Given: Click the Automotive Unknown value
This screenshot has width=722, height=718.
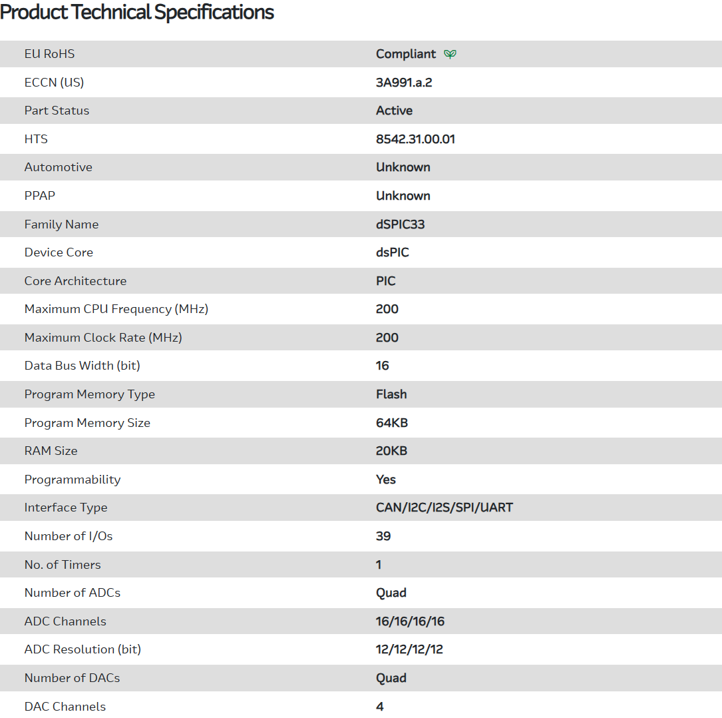Looking at the screenshot, I should [x=403, y=167].
